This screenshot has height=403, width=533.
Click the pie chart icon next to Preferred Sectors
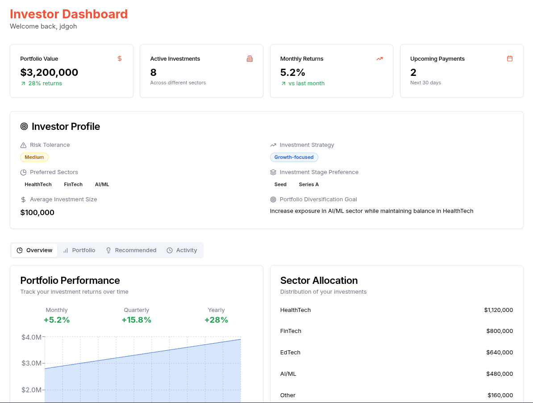tap(24, 172)
